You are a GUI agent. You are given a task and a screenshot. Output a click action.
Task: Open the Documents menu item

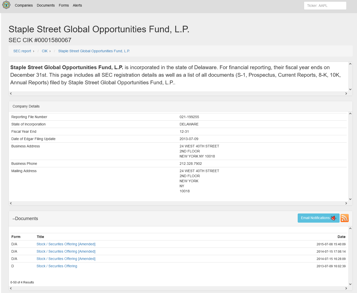point(46,5)
